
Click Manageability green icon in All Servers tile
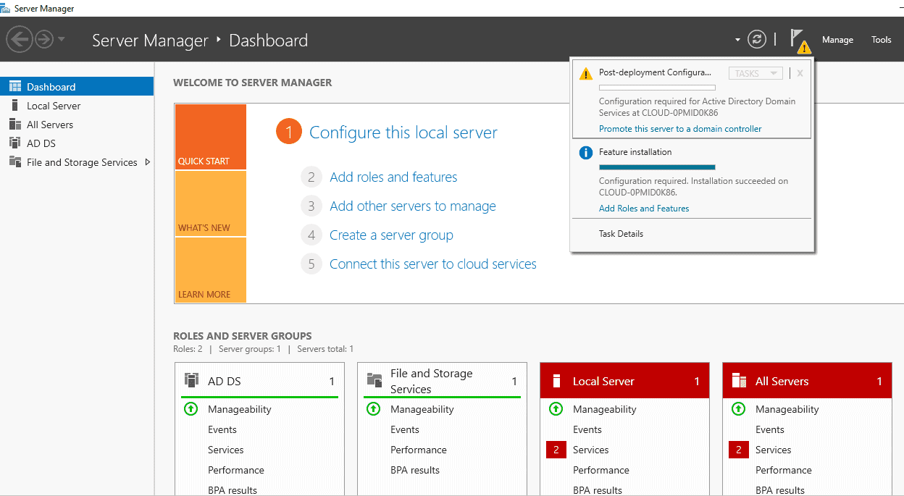[738, 409]
